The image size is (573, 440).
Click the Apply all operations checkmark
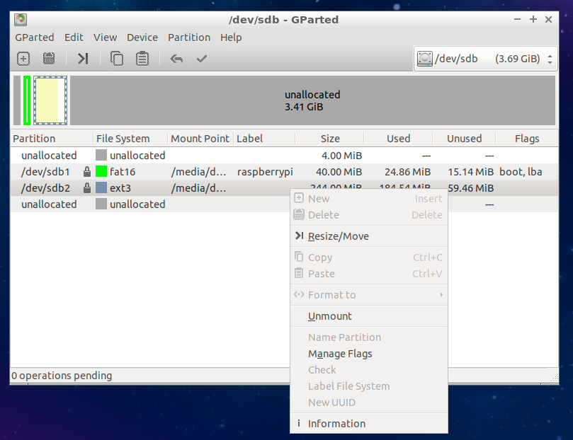pos(202,59)
